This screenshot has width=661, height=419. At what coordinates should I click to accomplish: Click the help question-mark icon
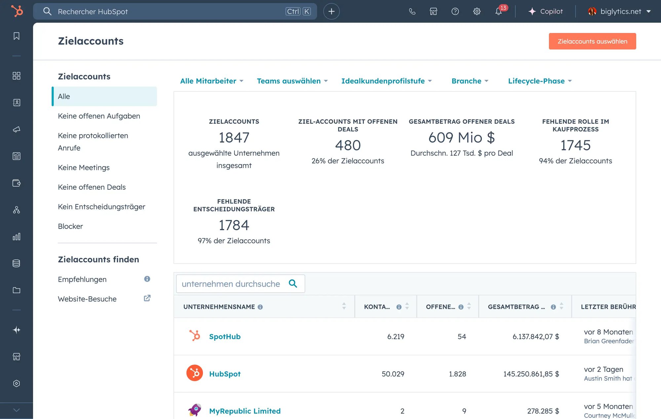[455, 11]
